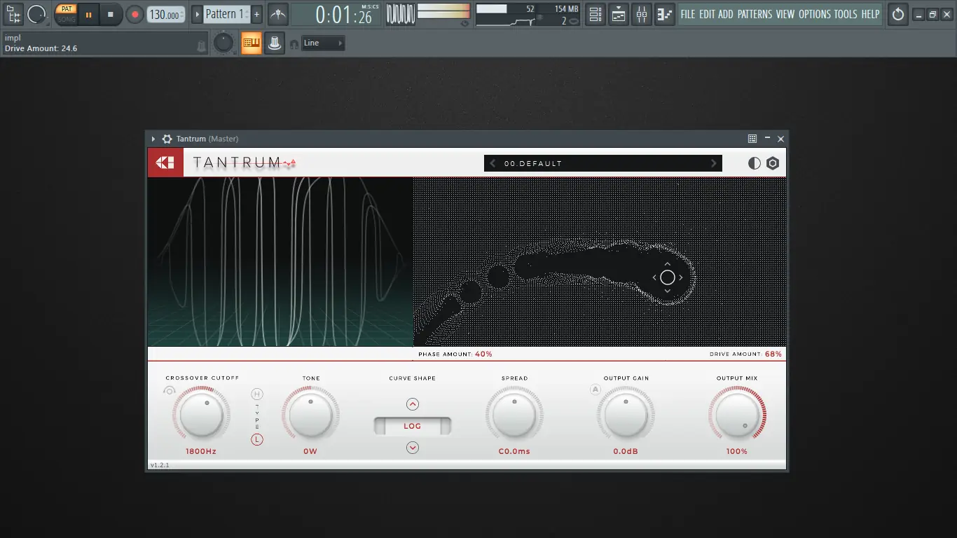This screenshot has height=538, width=957.
Task: Open the VIEW menu
Action: coord(785,14)
